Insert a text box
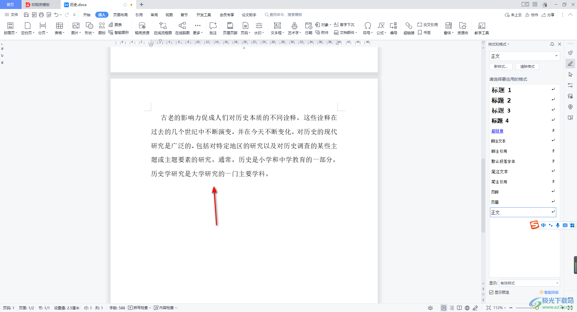 pos(277,28)
